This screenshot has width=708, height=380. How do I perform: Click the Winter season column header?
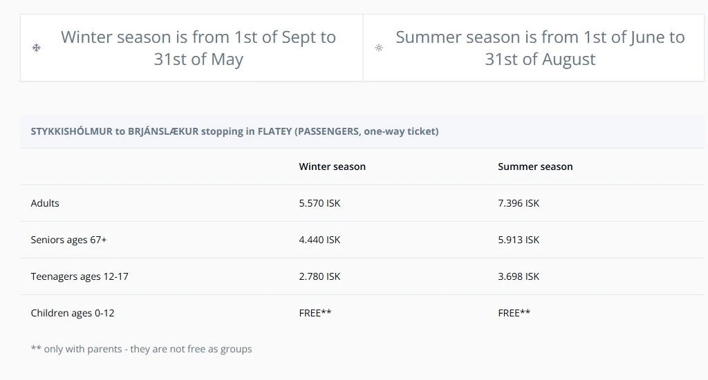tap(332, 167)
